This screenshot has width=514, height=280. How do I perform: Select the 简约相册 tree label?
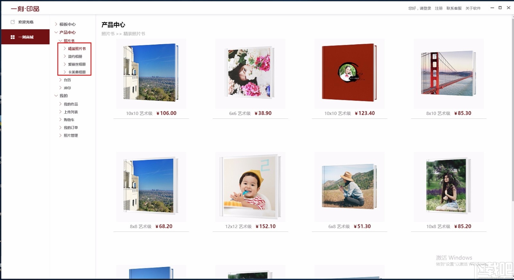point(75,57)
